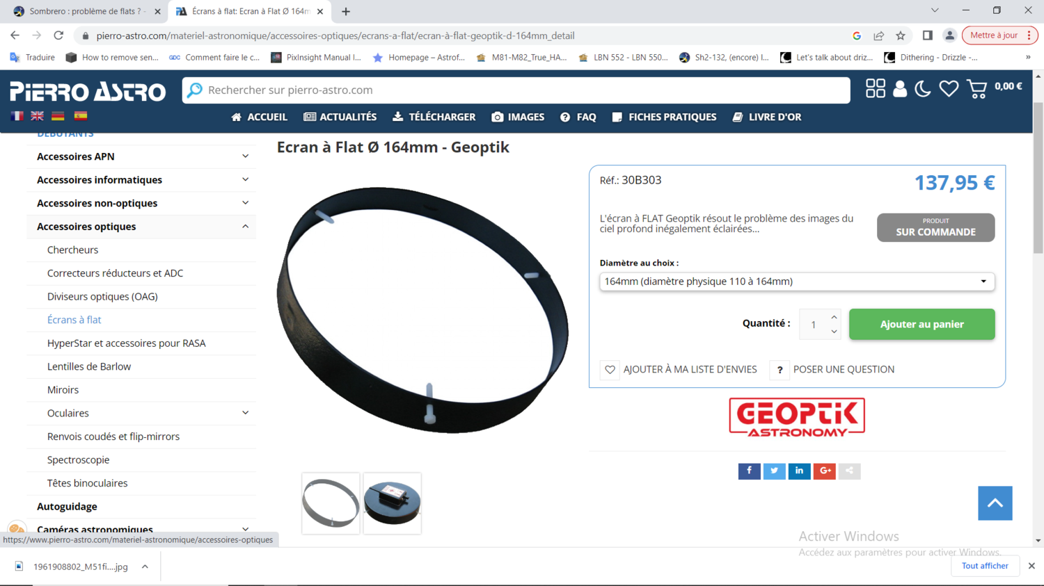Switch site language to French flag
Viewport: 1044px width, 586px height.
17,116
